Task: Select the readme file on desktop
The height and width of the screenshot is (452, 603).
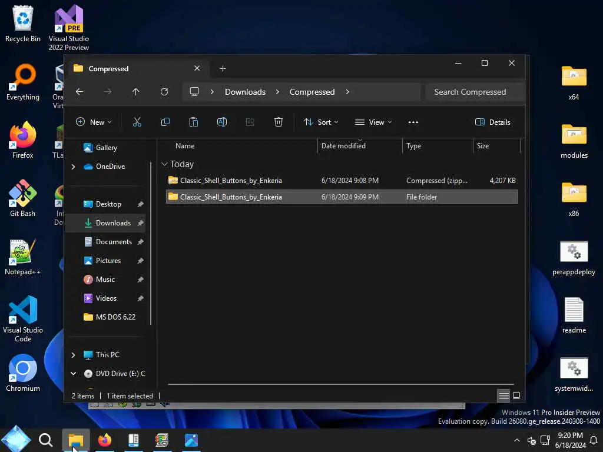Action: click(574, 315)
